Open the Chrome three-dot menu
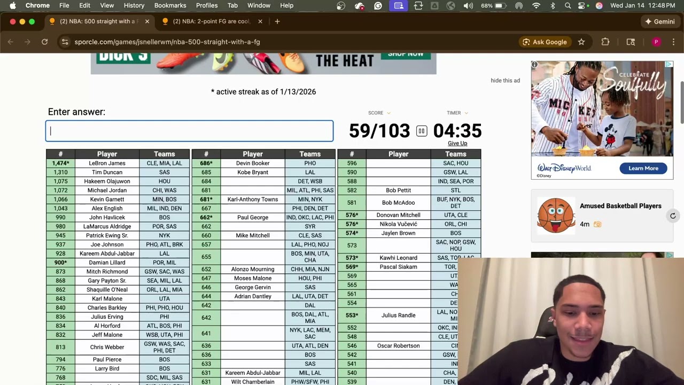The width and height of the screenshot is (684, 385). (x=674, y=42)
